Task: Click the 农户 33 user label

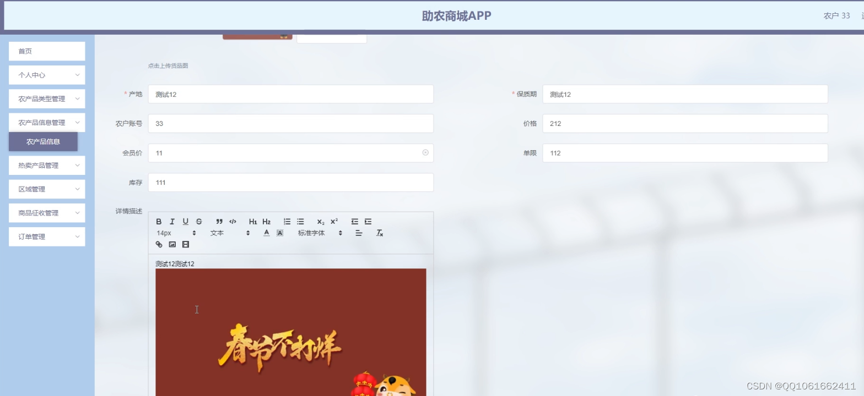Action: pos(836,15)
